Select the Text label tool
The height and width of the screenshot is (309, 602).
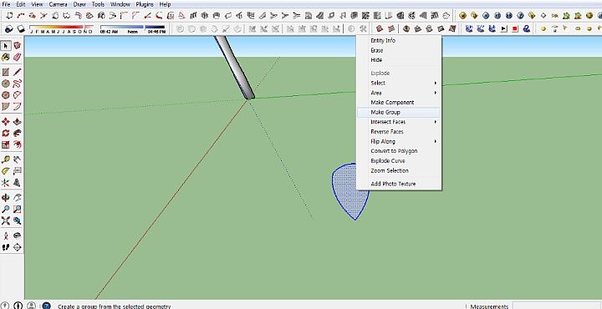(x=17, y=171)
